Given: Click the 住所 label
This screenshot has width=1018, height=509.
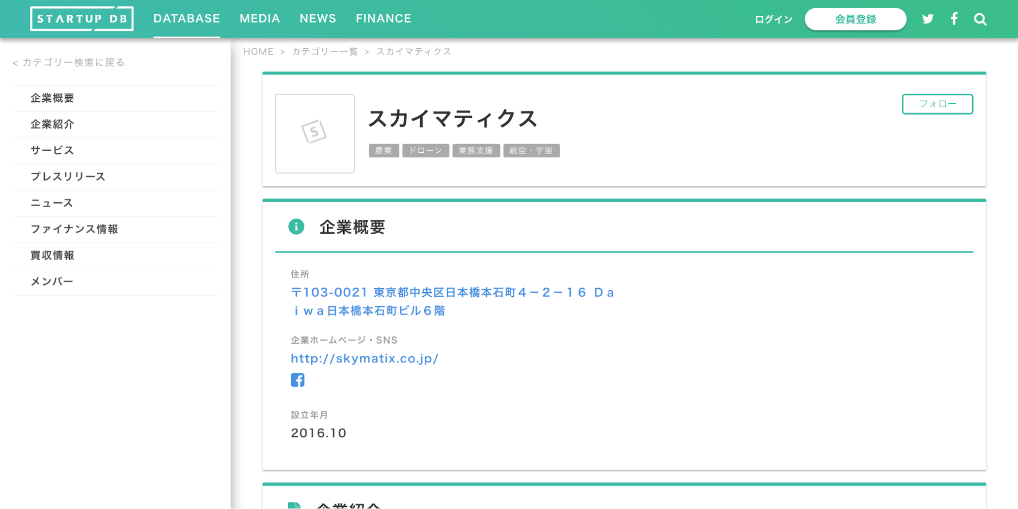Looking at the screenshot, I should click(x=300, y=274).
